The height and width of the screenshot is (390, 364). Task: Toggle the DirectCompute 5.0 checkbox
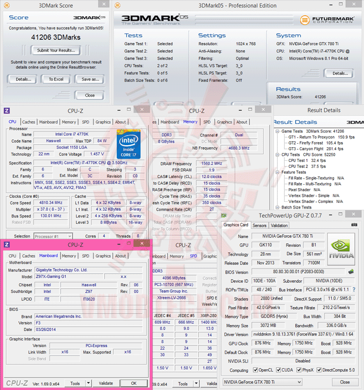pyautogui.click(x=319, y=370)
